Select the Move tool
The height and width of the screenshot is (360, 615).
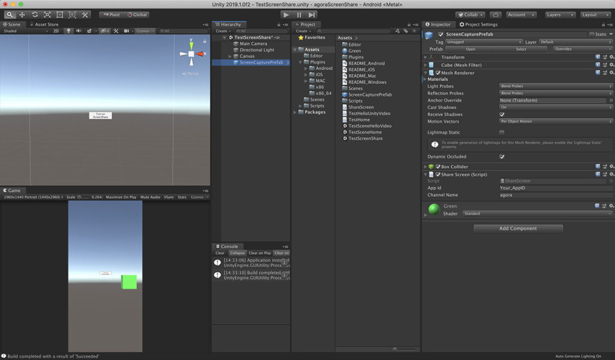coord(22,15)
